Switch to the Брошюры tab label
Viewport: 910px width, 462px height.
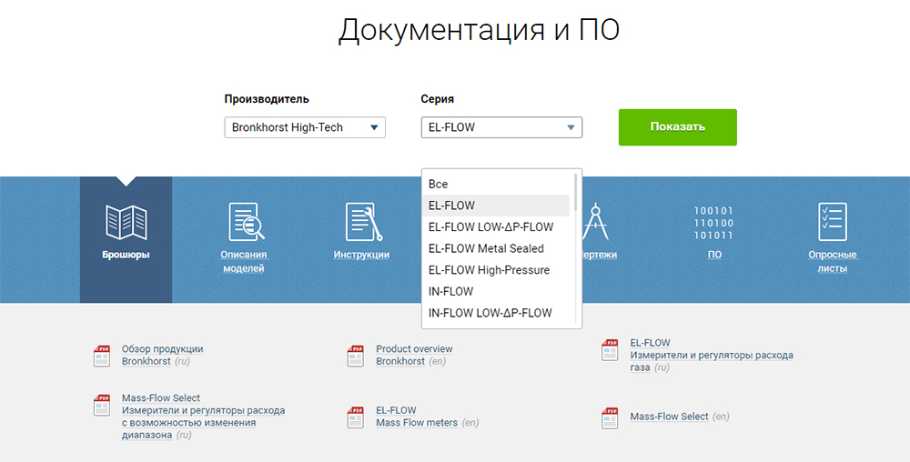[126, 255]
